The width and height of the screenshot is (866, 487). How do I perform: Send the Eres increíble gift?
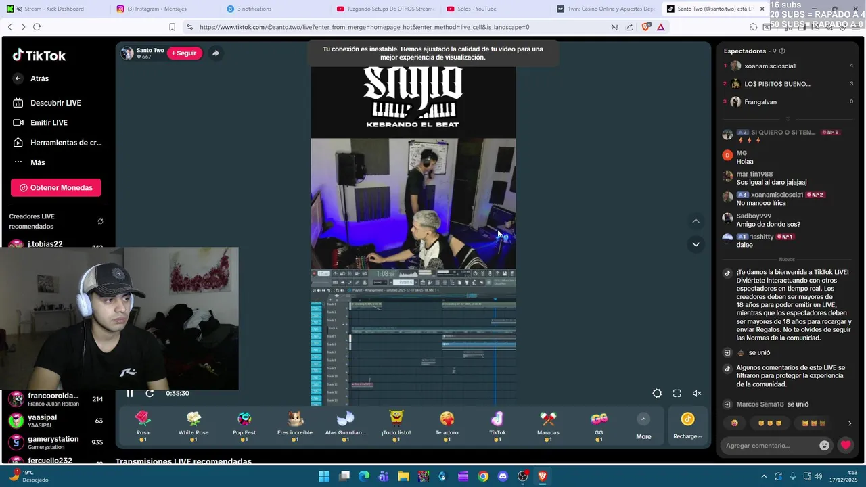[x=295, y=426]
